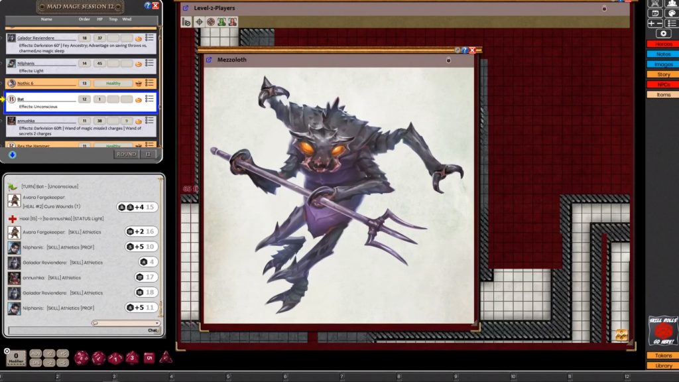This screenshot has width=679, height=382.
Task: Toggle faction icon for Galador Reviendere
Action: coord(139,38)
